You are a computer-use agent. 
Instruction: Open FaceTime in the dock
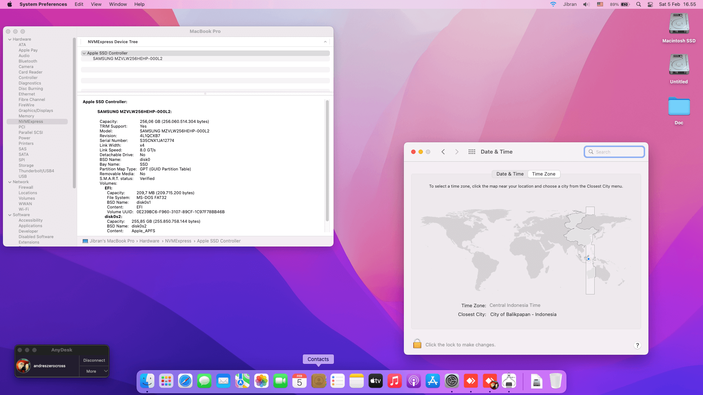(280, 381)
